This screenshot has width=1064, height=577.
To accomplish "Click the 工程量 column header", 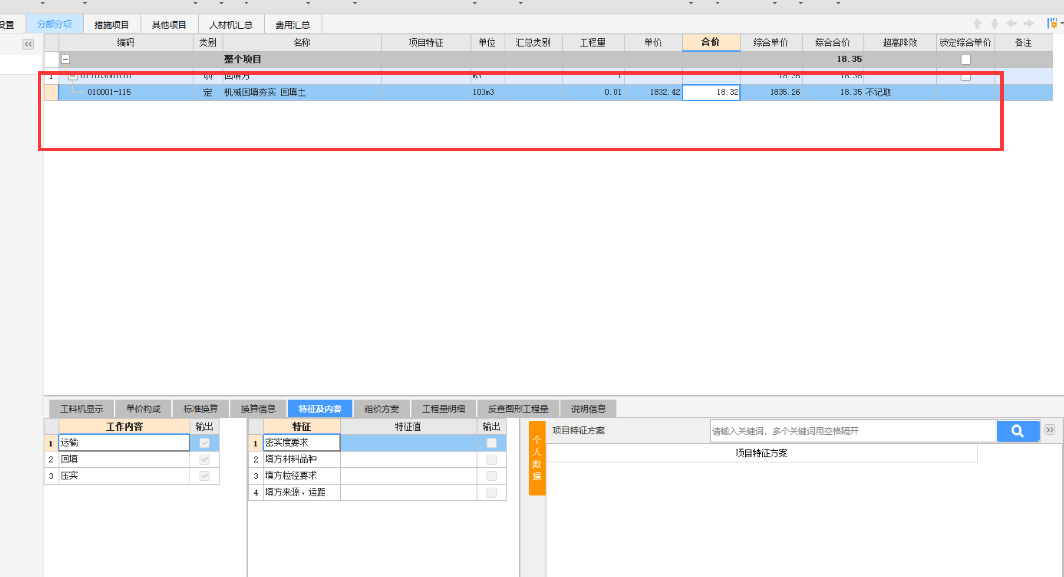I will [593, 43].
